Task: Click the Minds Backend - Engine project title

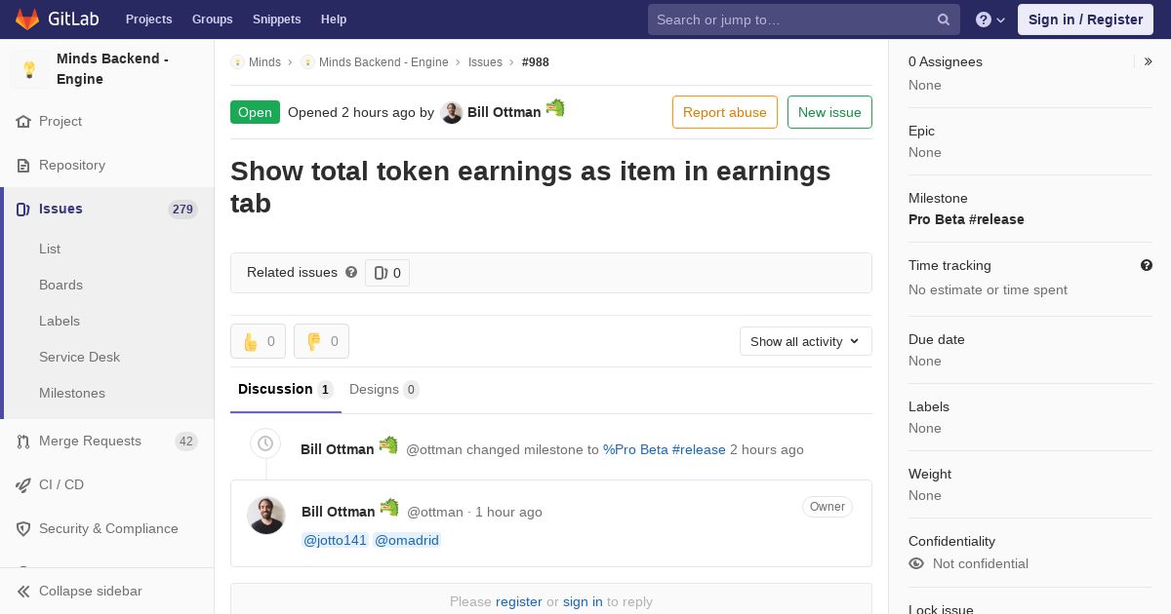Action: pyautogui.click(x=112, y=69)
